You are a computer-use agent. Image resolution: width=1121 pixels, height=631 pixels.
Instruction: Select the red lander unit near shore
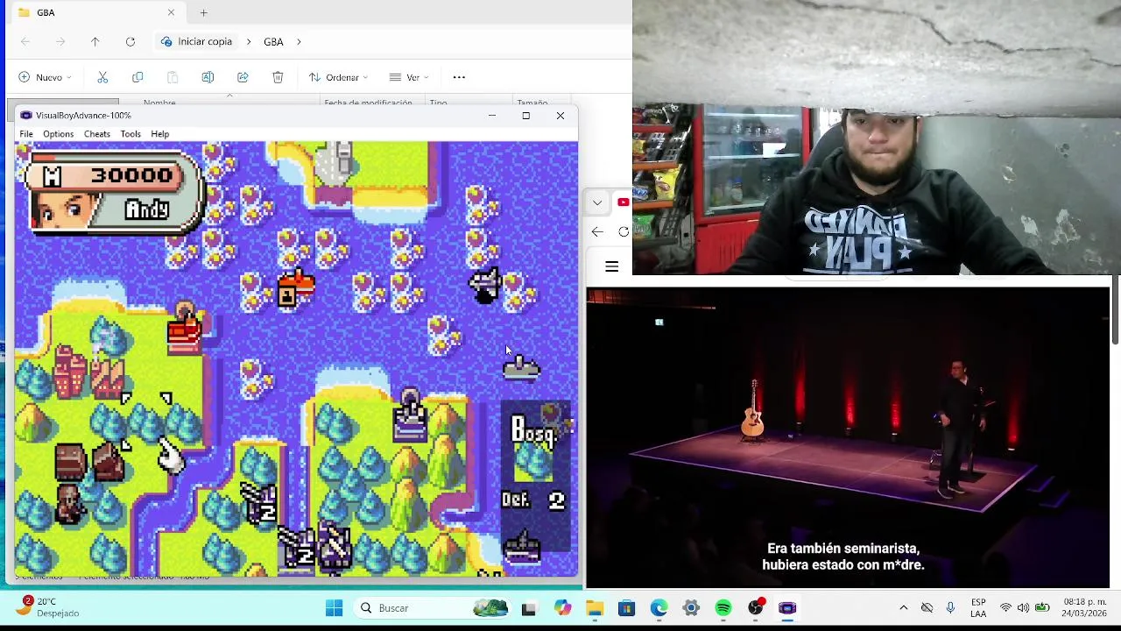184,328
